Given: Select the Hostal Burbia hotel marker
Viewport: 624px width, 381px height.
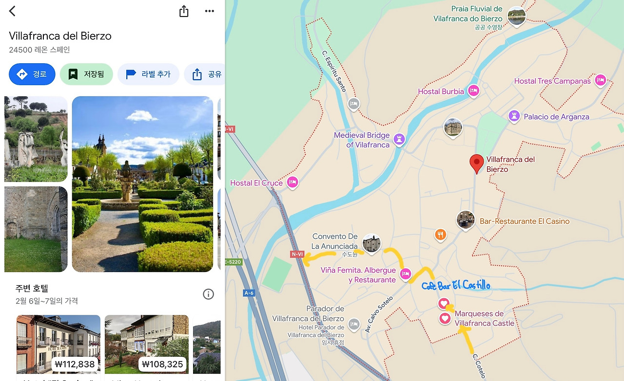Looking at the screenshot, I should click(473, 91).
